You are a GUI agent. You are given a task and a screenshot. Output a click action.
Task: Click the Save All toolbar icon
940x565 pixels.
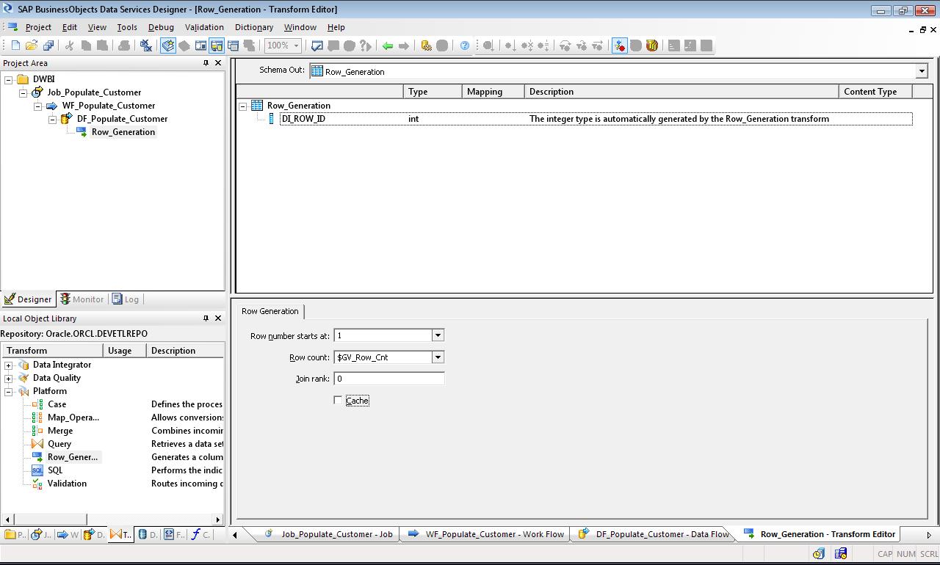tap(48, 45)
